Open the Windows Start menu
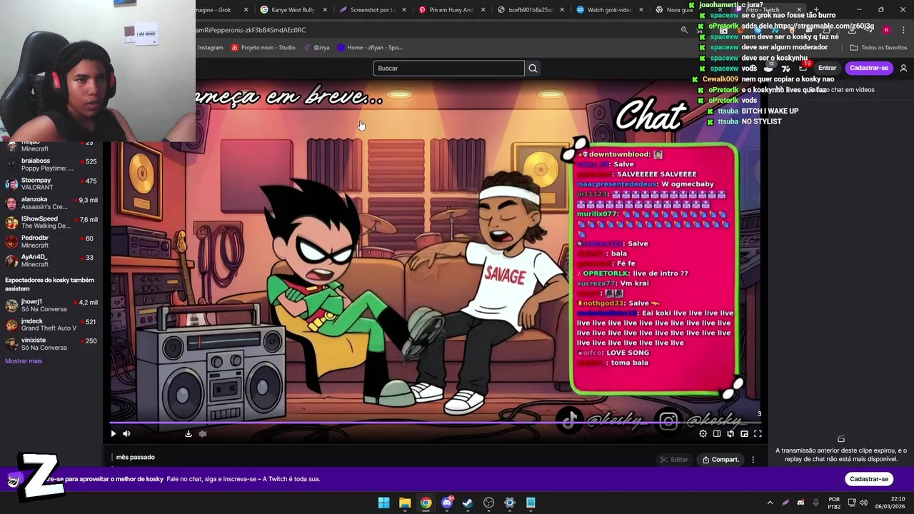914x514 pixels. click(x=383, y=503)
